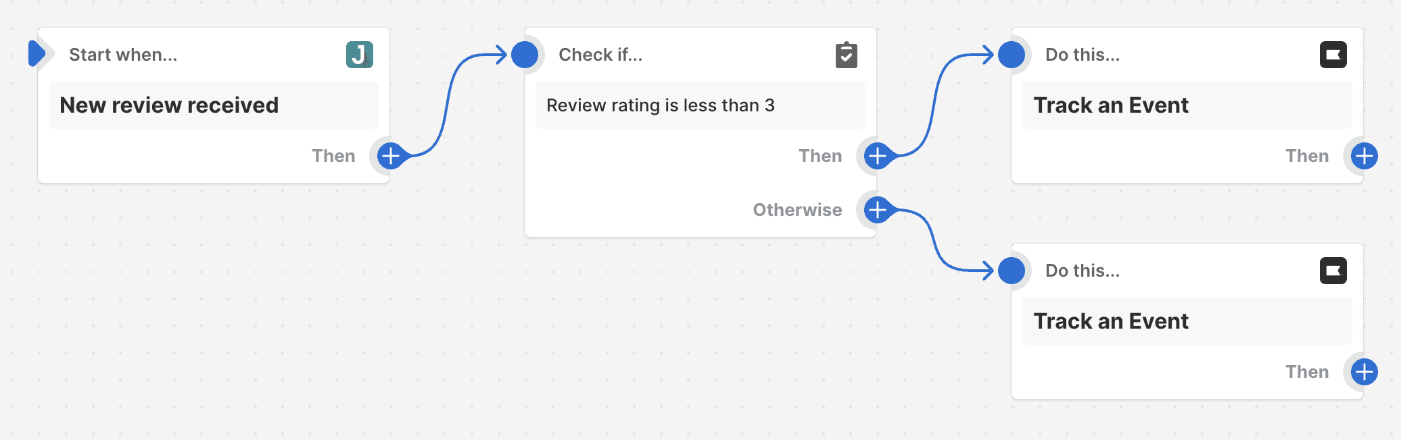Click the Judge.me J icon on trigger
The width and height of the screenshot is (1401, 440).
click(360, 55)
